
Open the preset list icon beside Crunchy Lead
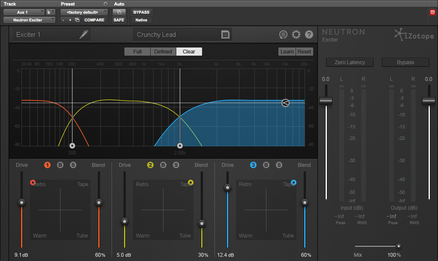pos(225,35)
